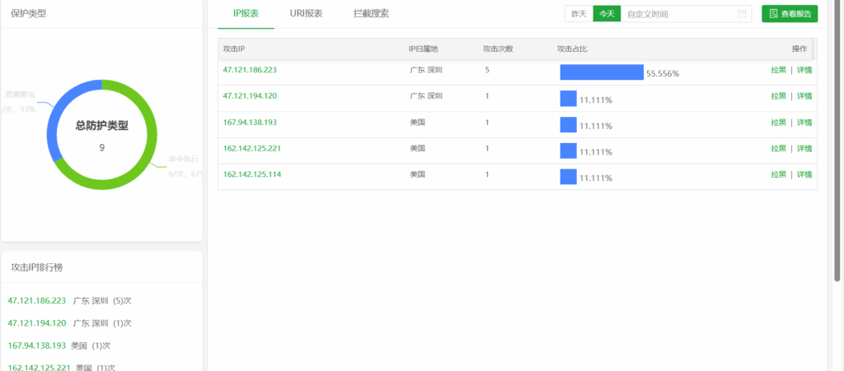
Task: Click the 攻击IP column header
Action: point(234,49)
